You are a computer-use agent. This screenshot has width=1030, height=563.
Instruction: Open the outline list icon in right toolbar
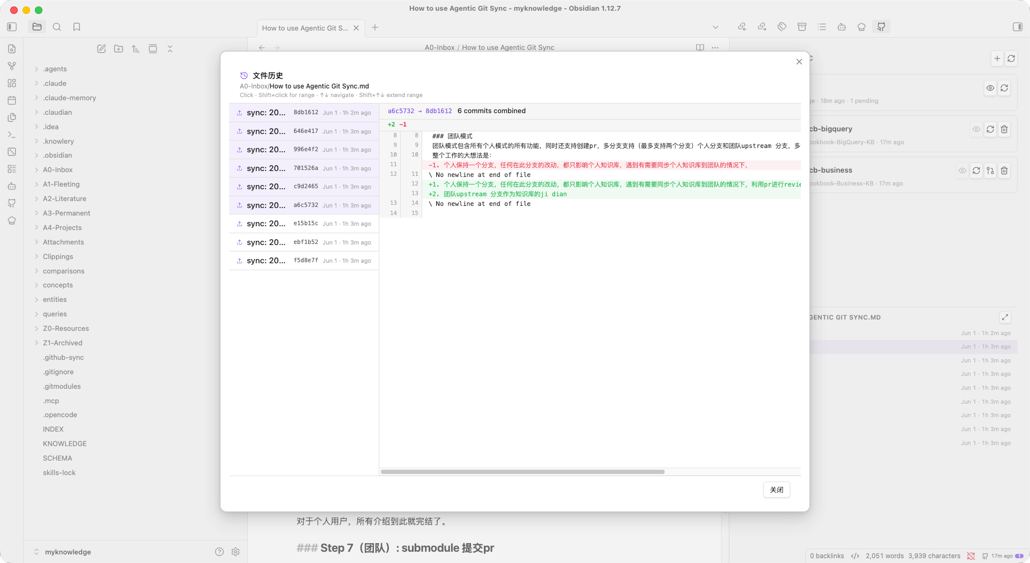coord(822,27)
